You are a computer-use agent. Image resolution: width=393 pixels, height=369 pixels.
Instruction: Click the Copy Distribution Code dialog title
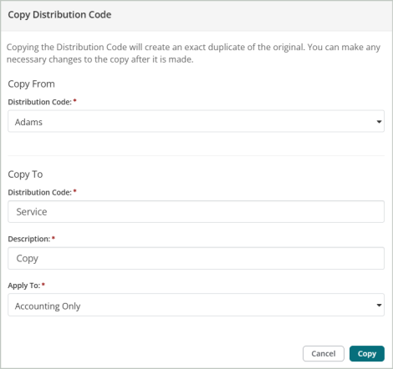[x=59, y=15]
